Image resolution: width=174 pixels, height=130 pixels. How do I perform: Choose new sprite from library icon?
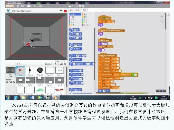click(x=56, y=64)
